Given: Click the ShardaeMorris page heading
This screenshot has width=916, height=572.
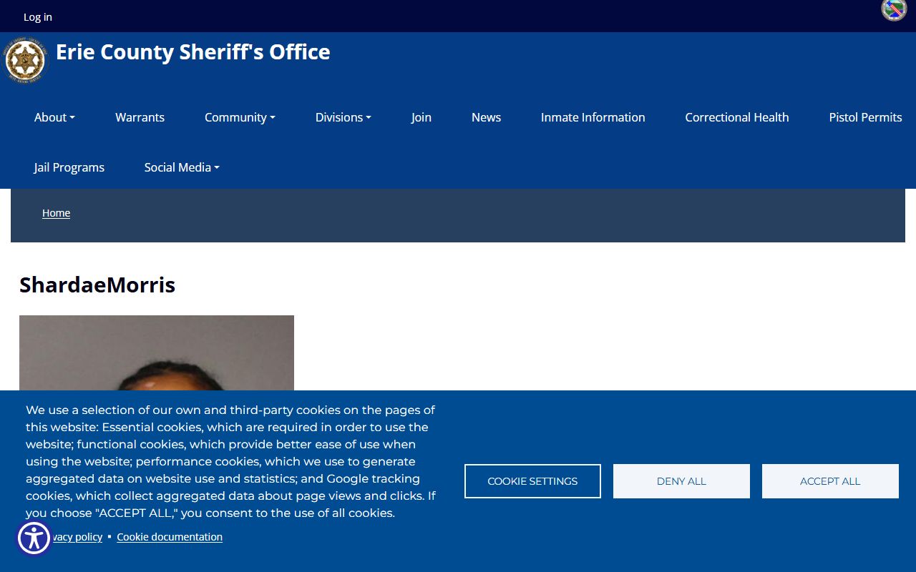Looking at the screenshot, I should pos(97,285).
